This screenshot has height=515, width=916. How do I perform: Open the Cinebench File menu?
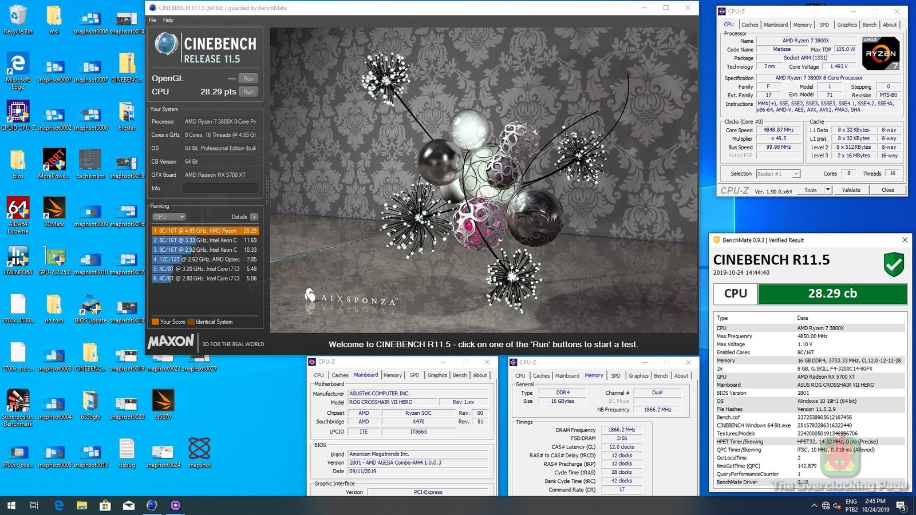point(152,20)
